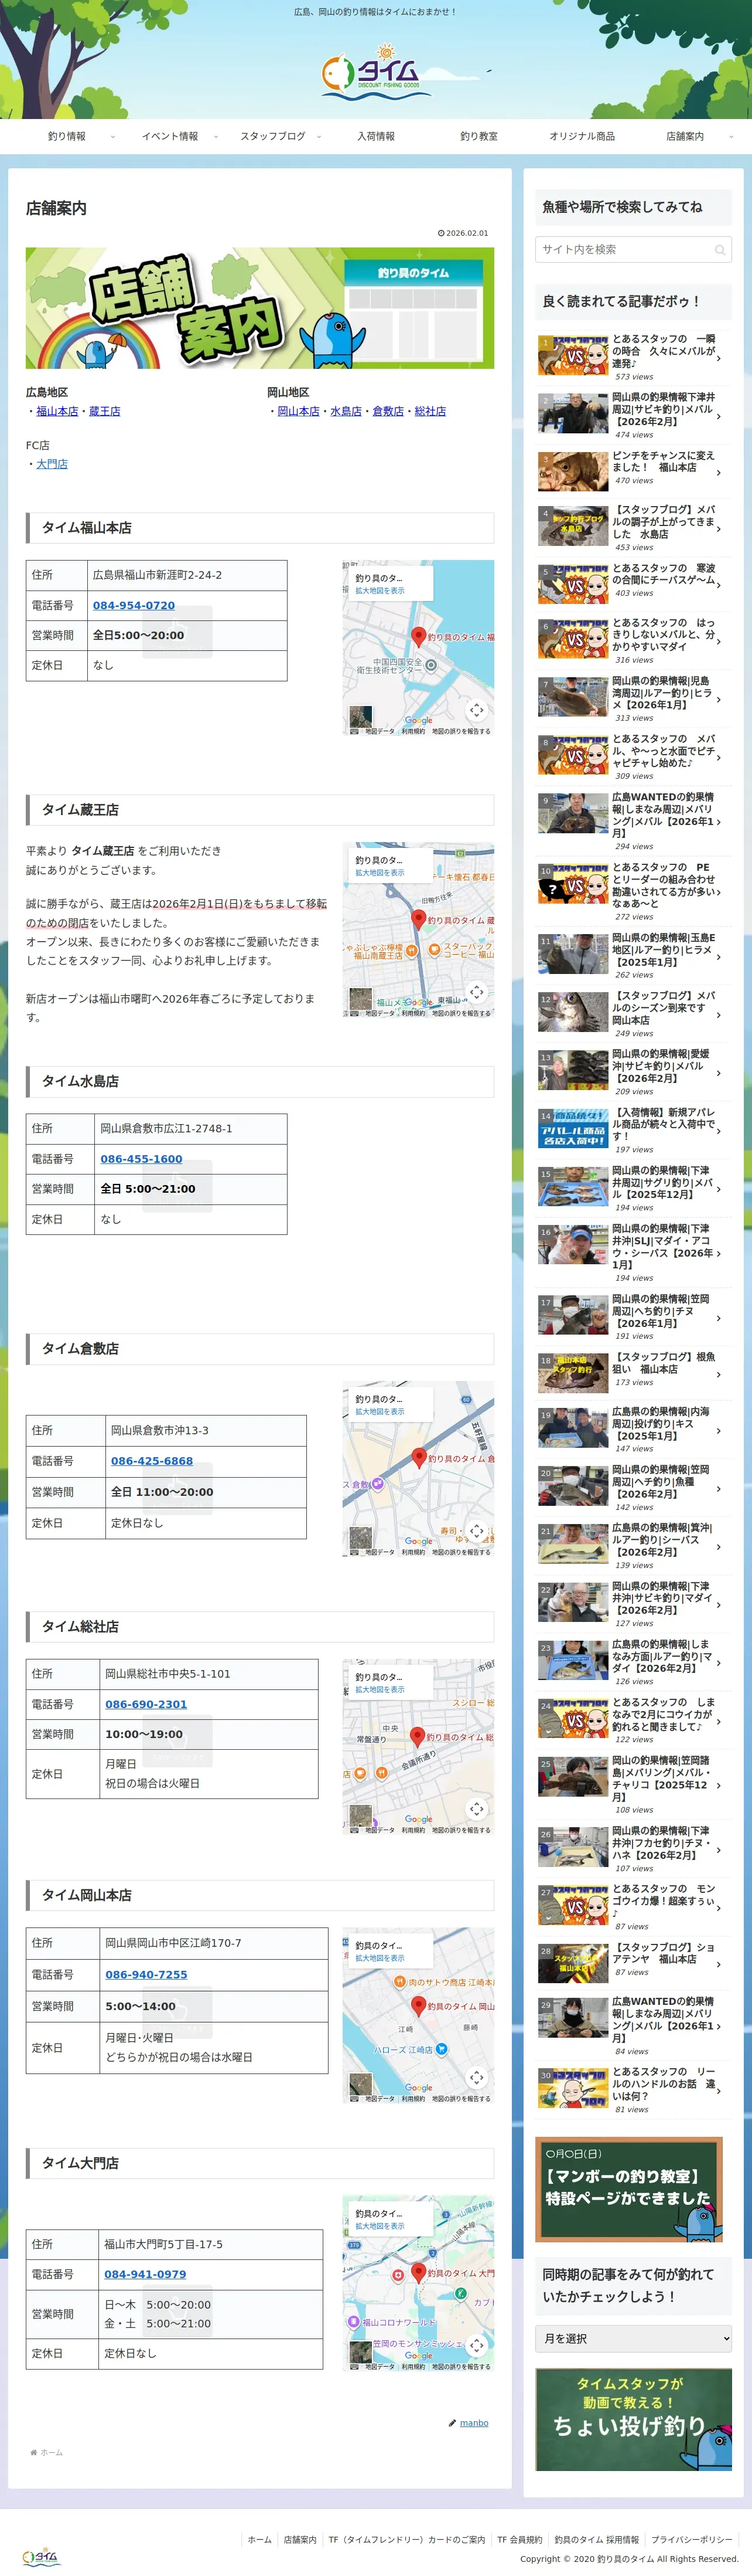Viewport: 752px width, 2576px height.
Task: Click the home icon in the breadcrumb
Action: tap(33, 2452)
